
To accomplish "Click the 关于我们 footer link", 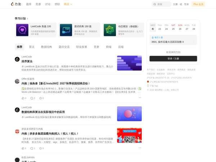I will coord(151,70).
